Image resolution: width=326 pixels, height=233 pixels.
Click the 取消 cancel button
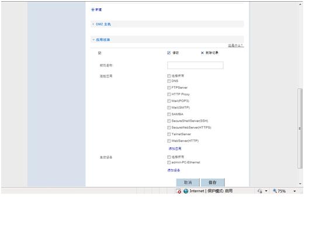click(x=188, y=183)
